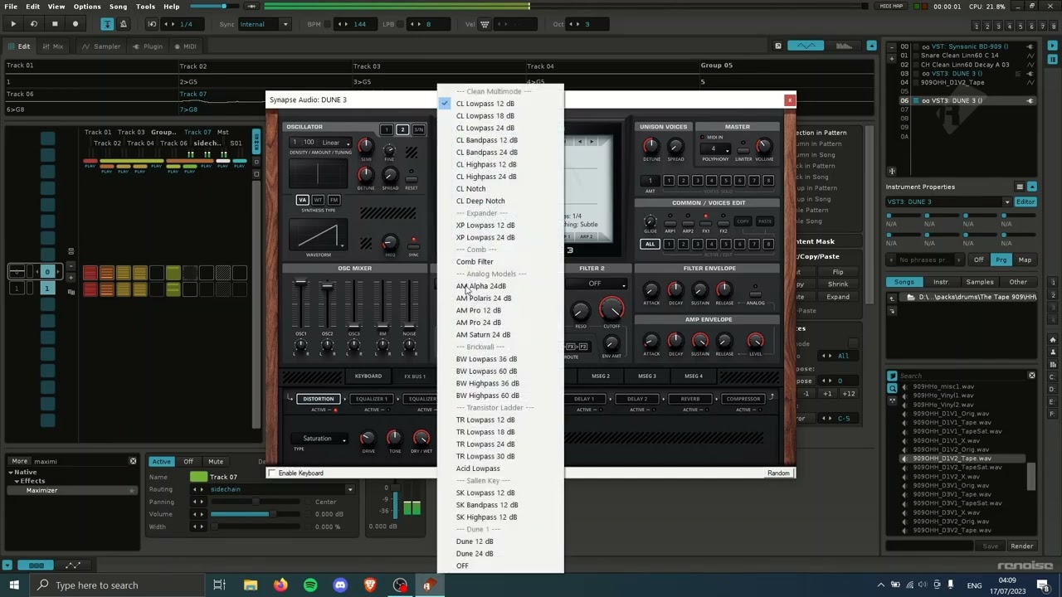Switch to the Sampler tab
Viewport: 1062px width, 597px height.
point(103,46)
